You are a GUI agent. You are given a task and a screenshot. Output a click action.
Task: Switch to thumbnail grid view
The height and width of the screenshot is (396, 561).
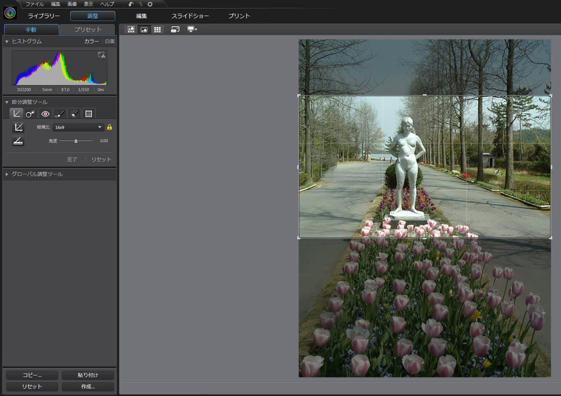157,30
